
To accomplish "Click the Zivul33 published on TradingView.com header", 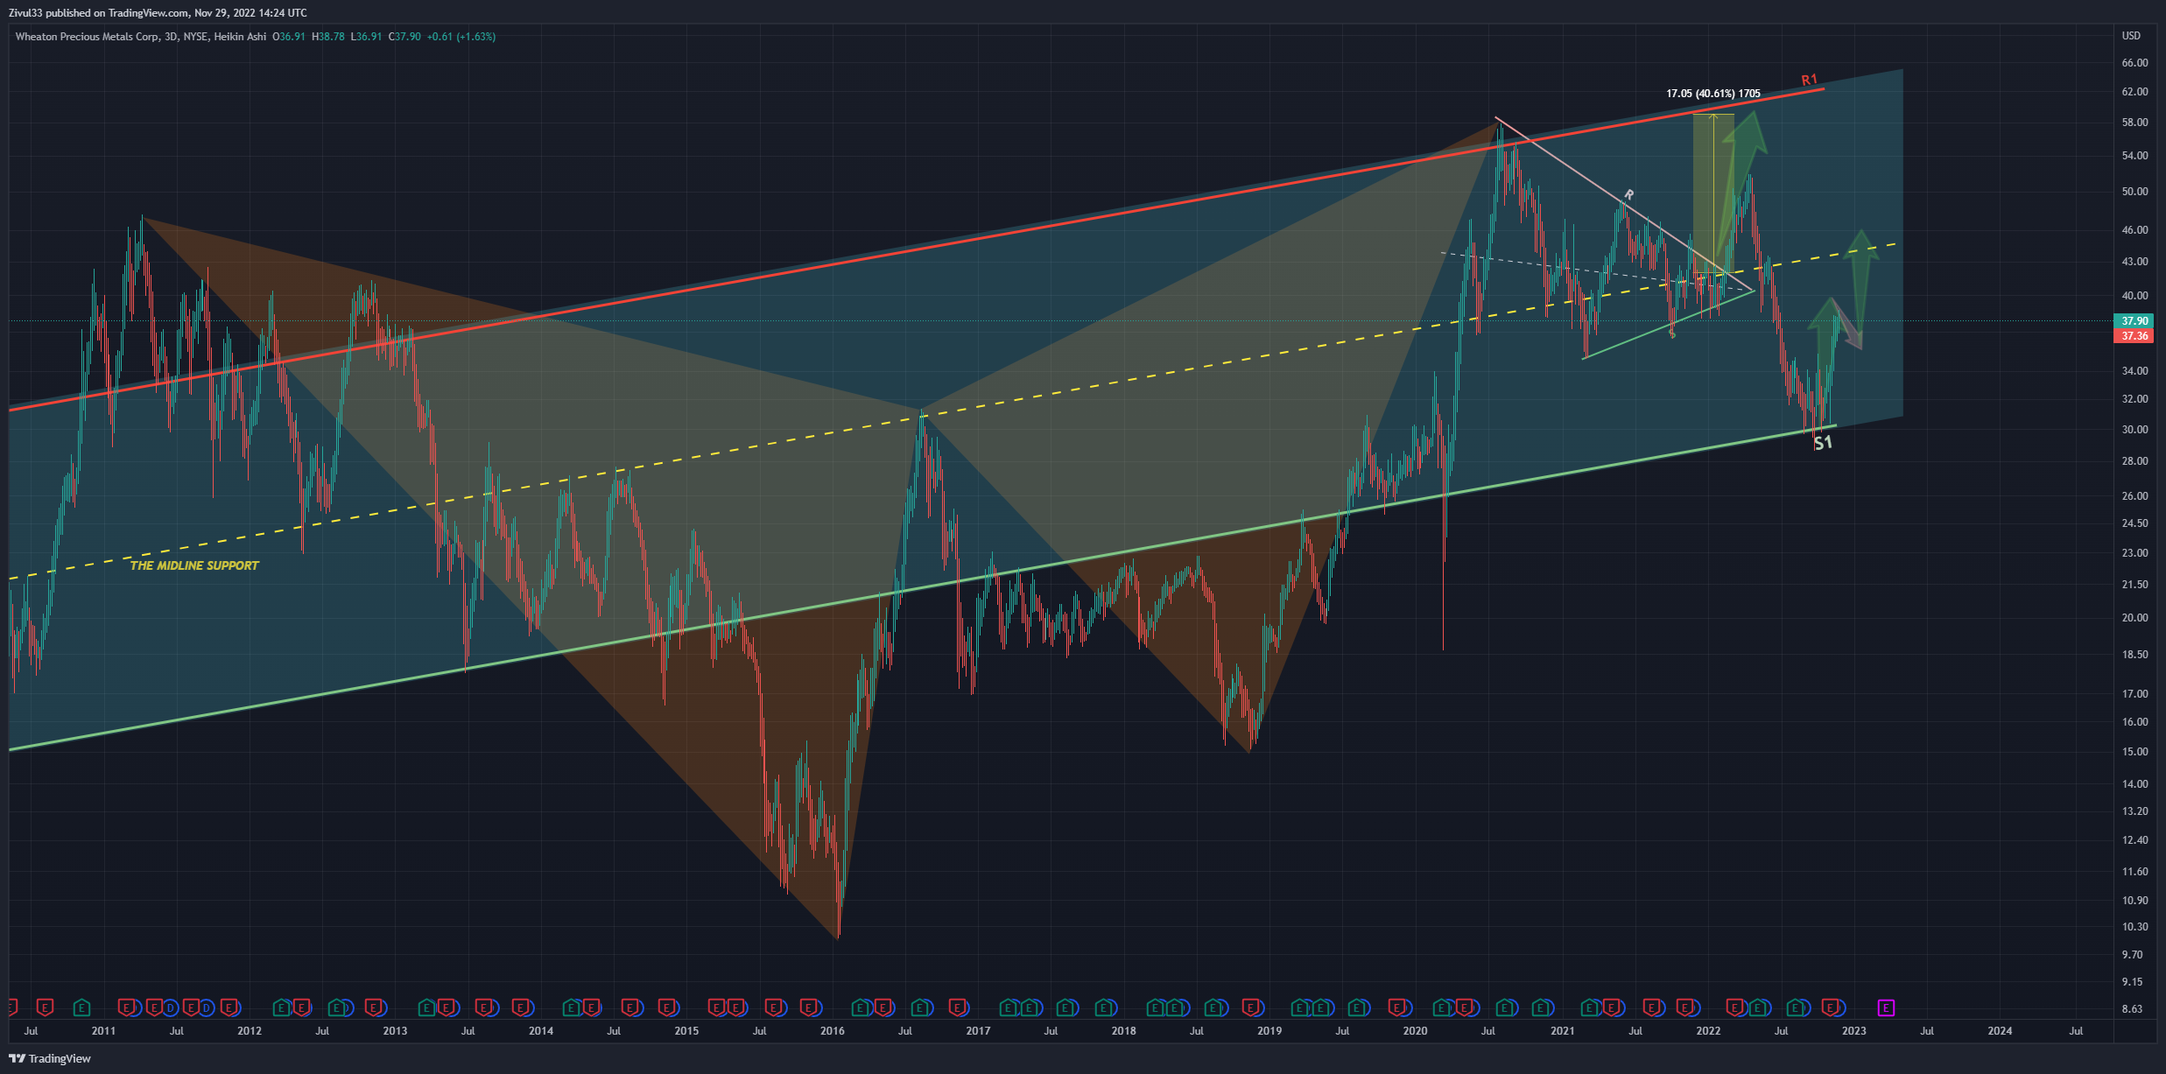I will [x=158, y=13].
